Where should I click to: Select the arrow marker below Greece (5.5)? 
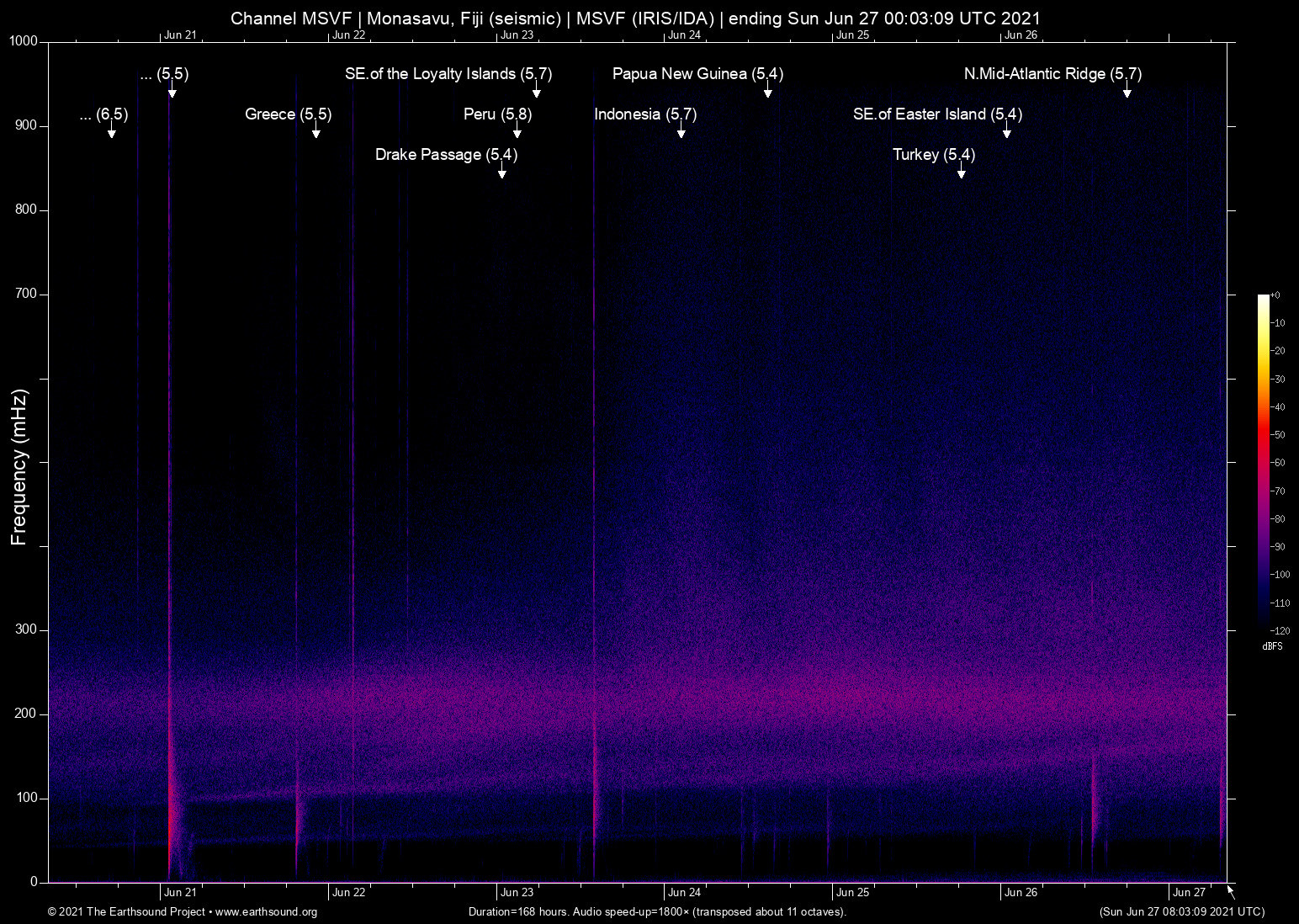tap(315, 130)
